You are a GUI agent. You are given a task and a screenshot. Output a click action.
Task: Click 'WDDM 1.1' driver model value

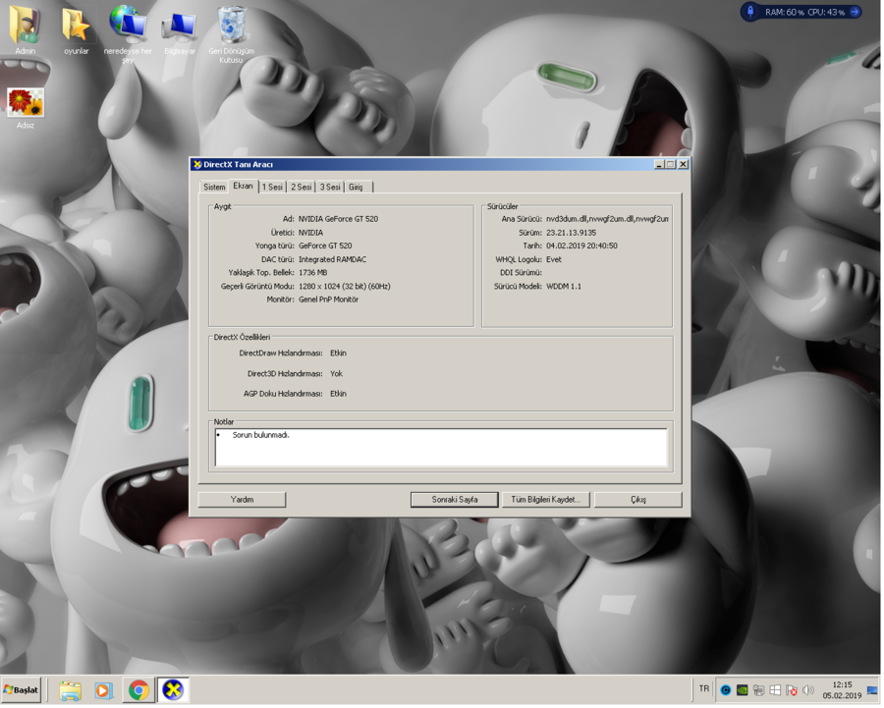[x=564, y=287]
